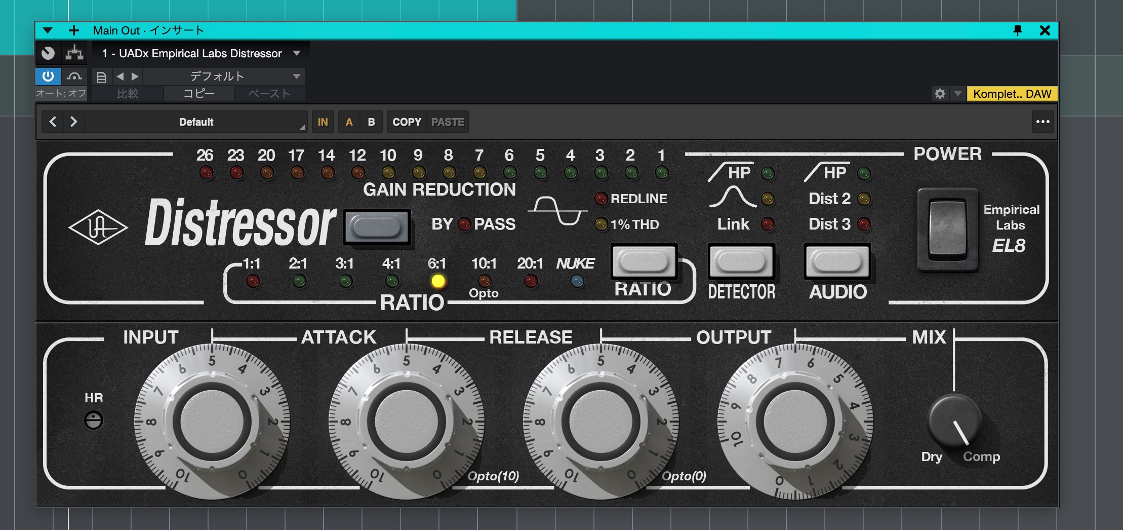Select the 3:1 ratio LED
Screen dimensions: 1123x530
click(x=346, y=281)
